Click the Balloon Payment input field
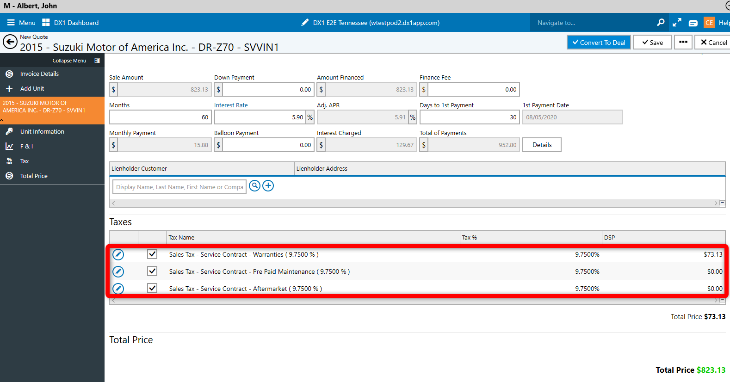This screenshot has height=382, width=730. [268, 145]
